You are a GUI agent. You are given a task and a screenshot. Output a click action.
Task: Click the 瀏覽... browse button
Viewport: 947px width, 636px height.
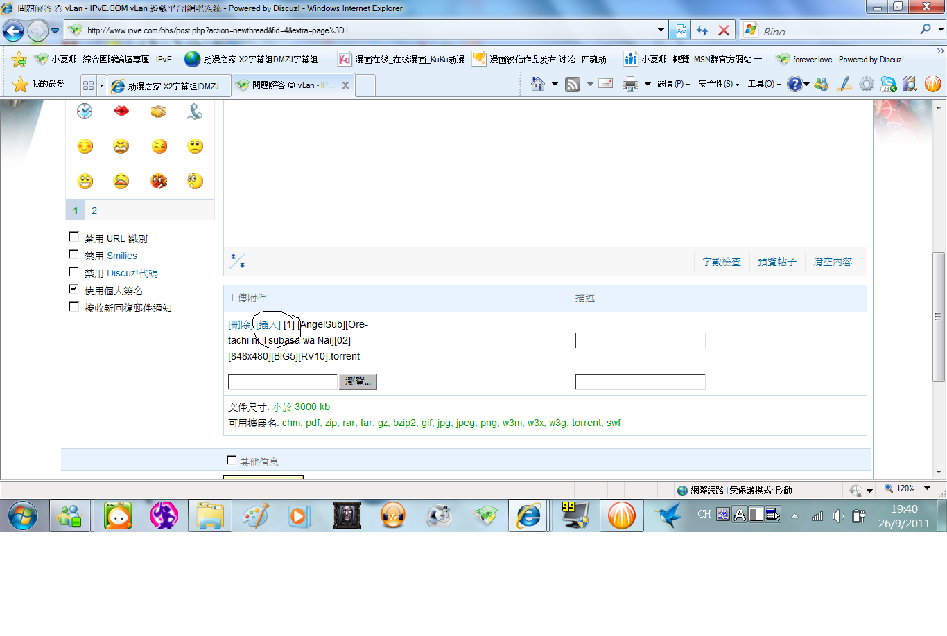tap(358, 382)
